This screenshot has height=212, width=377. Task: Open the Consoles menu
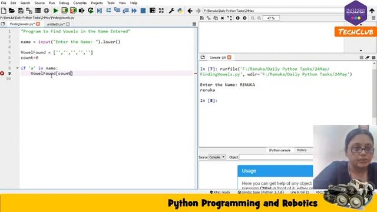[x=80, y=3]
